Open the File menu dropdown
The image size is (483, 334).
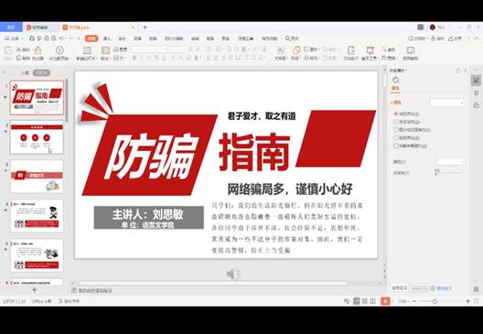[x=14, y=38]
